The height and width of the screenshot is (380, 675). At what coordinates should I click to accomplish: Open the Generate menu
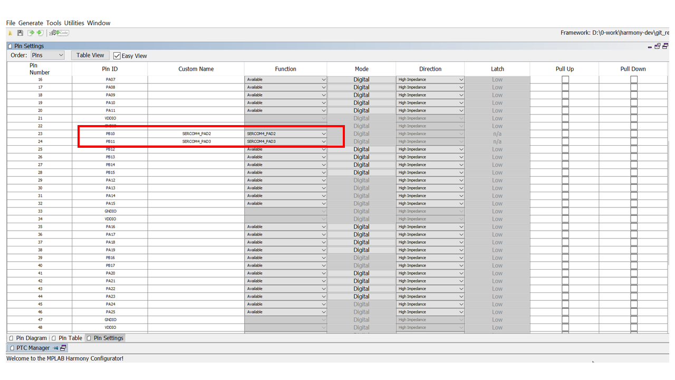[x=31, y=23]
